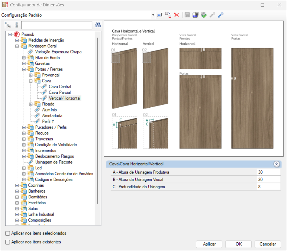Click the tag icon beside Almofadada
This screenshot has width=287, height=251.
click(x=37, y=115)
